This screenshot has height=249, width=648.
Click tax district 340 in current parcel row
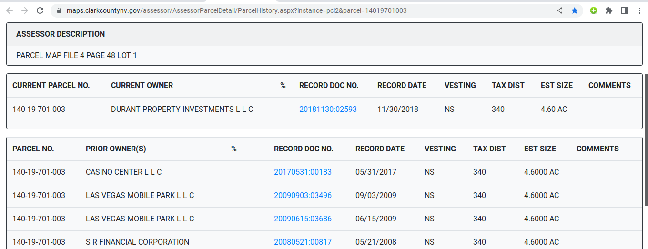tap(498, 110)
